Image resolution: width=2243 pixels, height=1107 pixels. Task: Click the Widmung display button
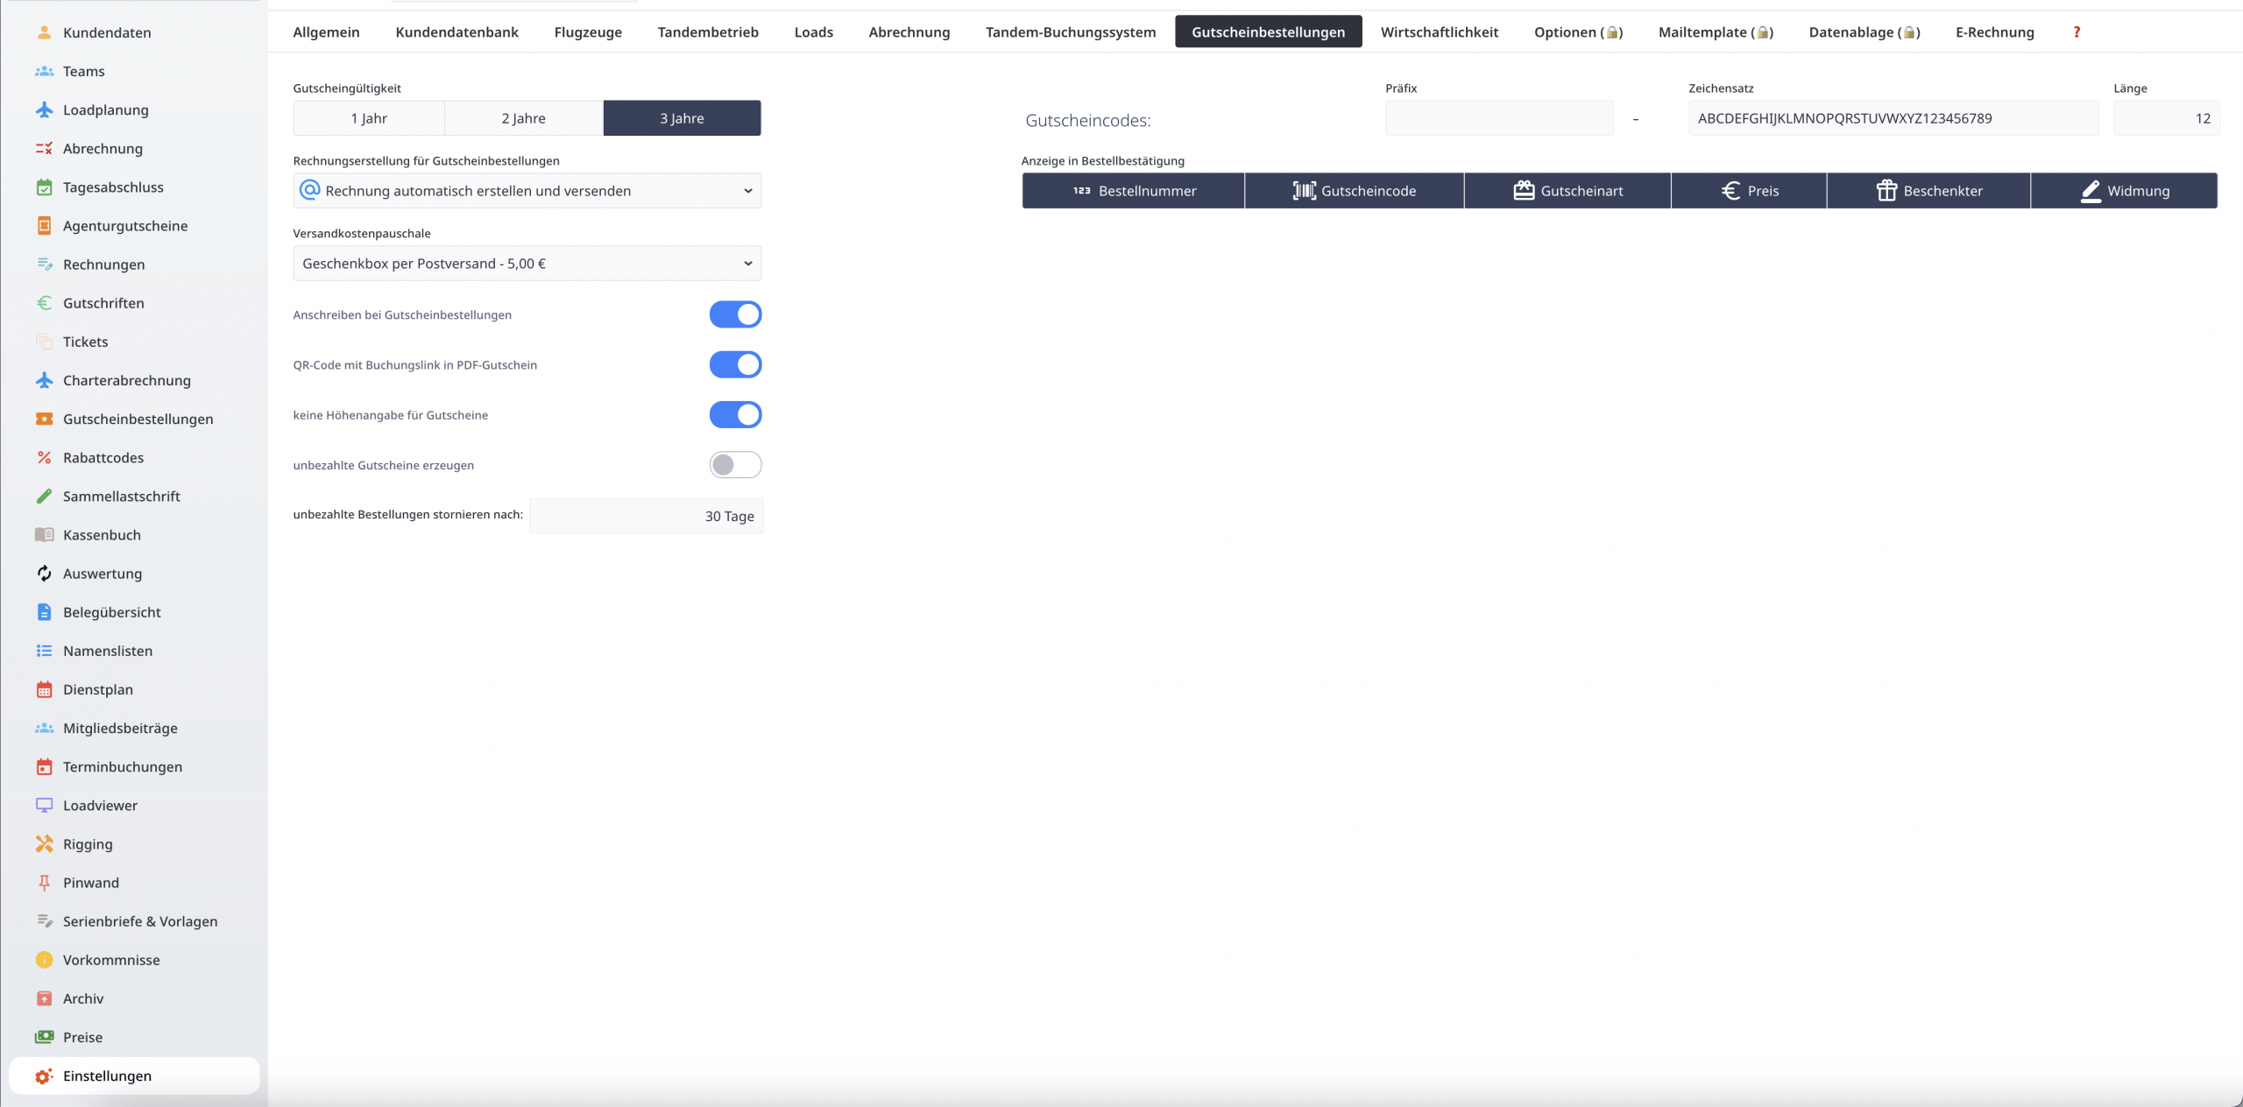tap(2124, 191)
